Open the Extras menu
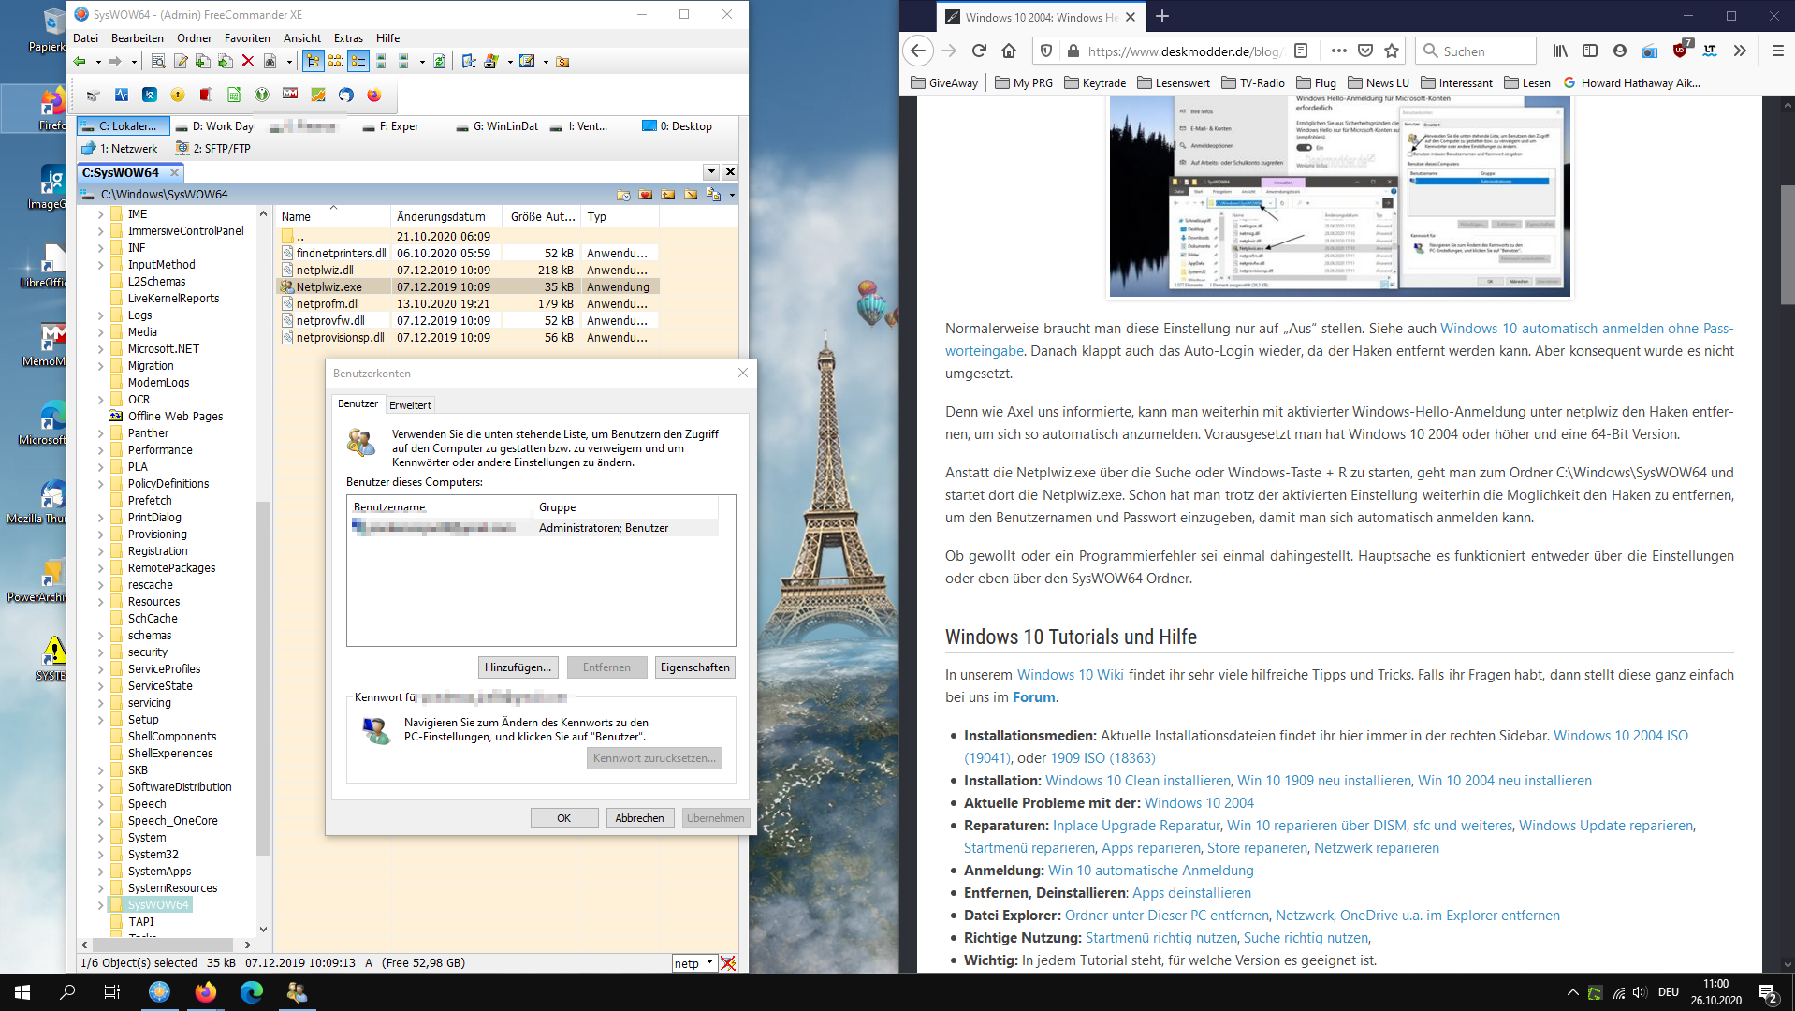The width and height of the screenshot is (1795, 1011). coord(348,38)
